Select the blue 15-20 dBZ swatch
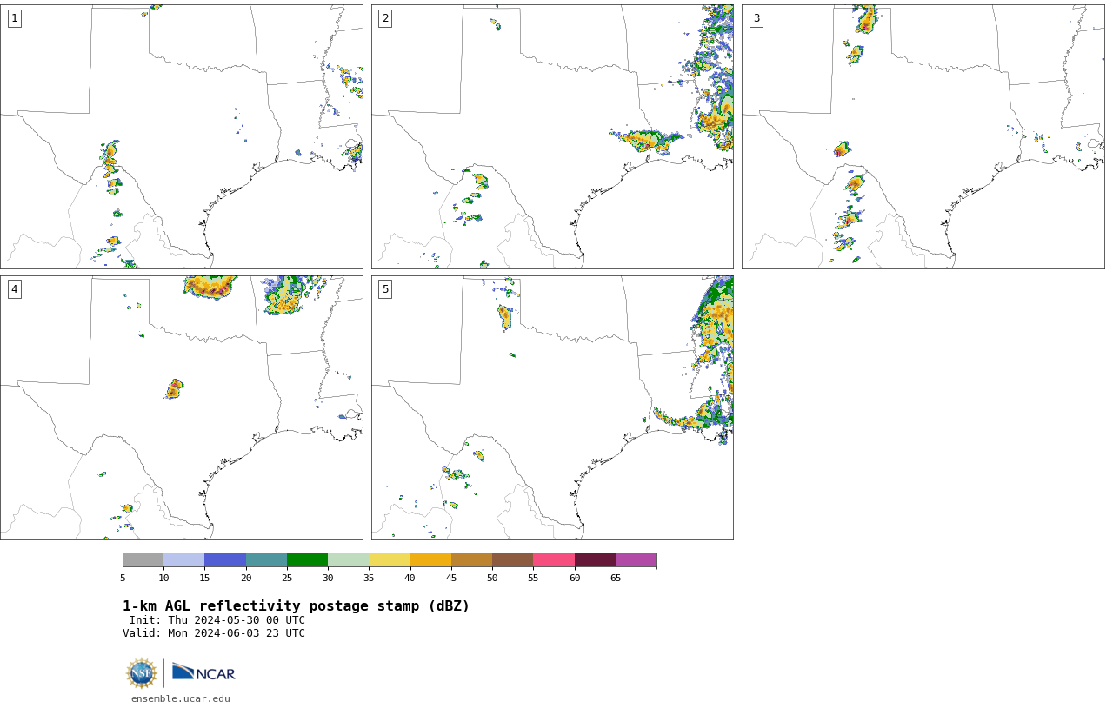Screen dimensions: 1113x708 (225, 560)
